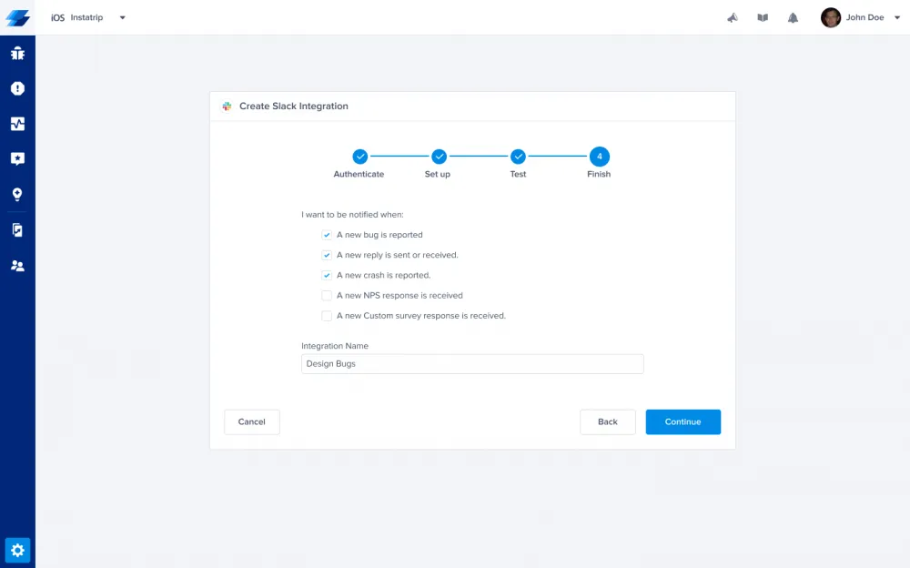Open the lightbulb Feature Requests icon
The height and width of the screenshot is (568, 910).
[x=17, y=194]
